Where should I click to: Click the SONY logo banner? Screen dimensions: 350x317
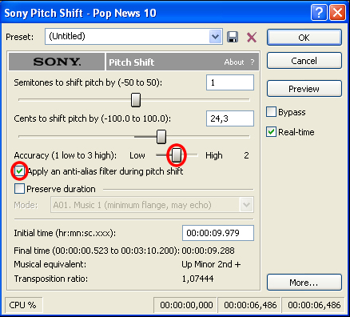point(57,62)
